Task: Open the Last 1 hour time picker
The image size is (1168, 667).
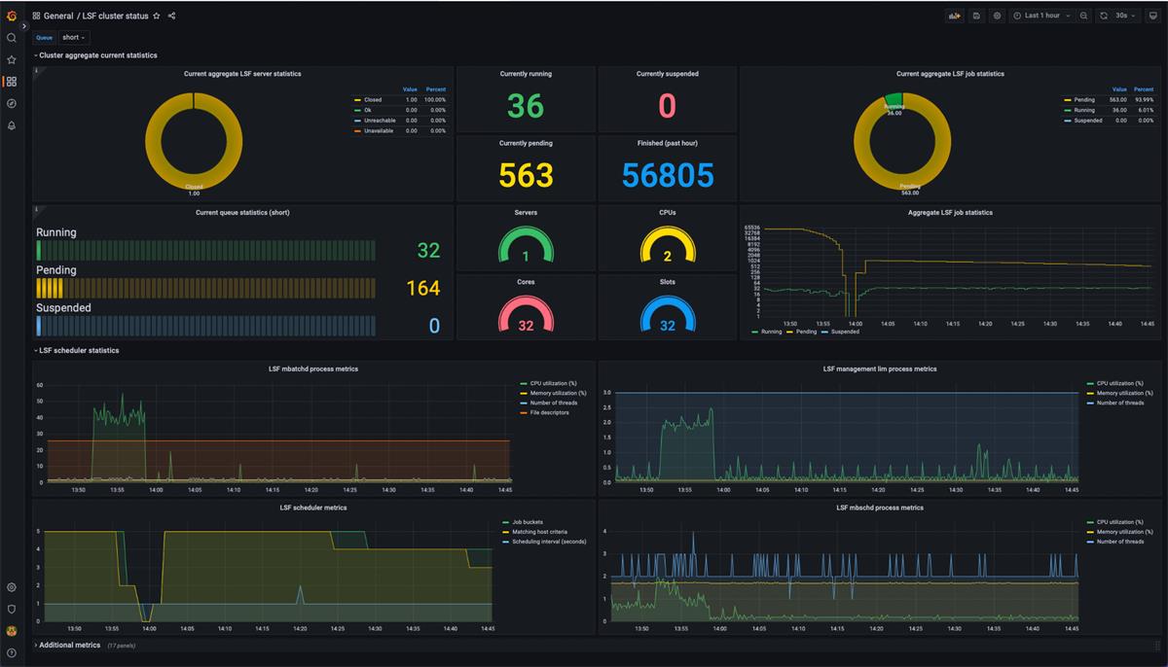Action: click(x=1040, y=16)
